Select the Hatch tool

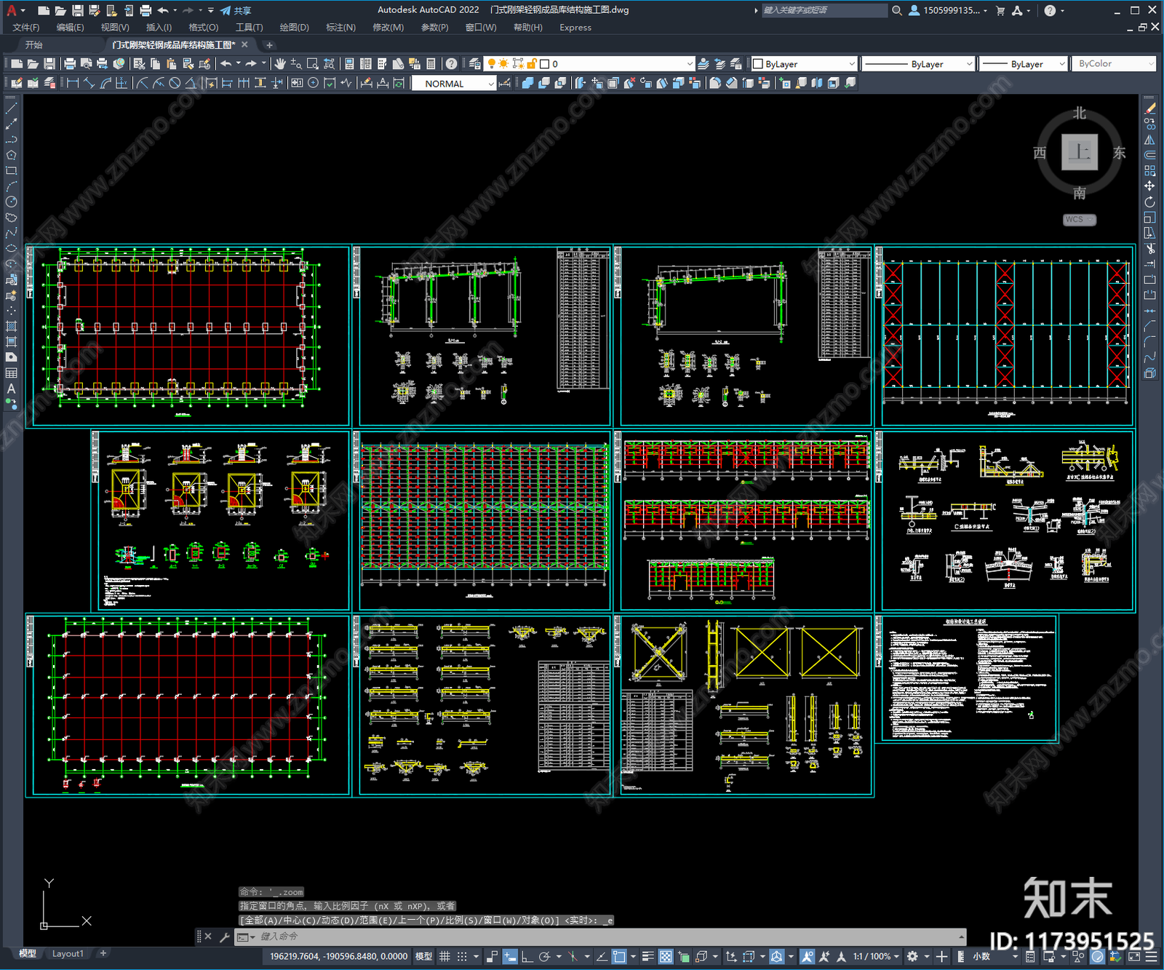11,326
